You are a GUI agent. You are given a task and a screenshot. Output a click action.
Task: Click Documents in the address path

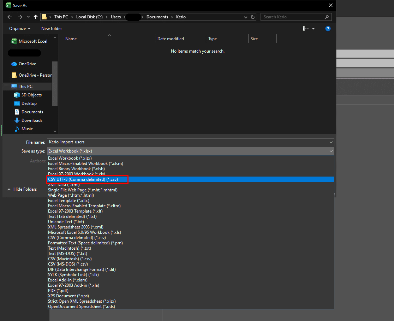tap(157, 17)
